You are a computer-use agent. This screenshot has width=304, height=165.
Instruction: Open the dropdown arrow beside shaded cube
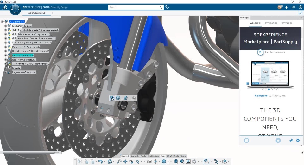coord(168,162)
